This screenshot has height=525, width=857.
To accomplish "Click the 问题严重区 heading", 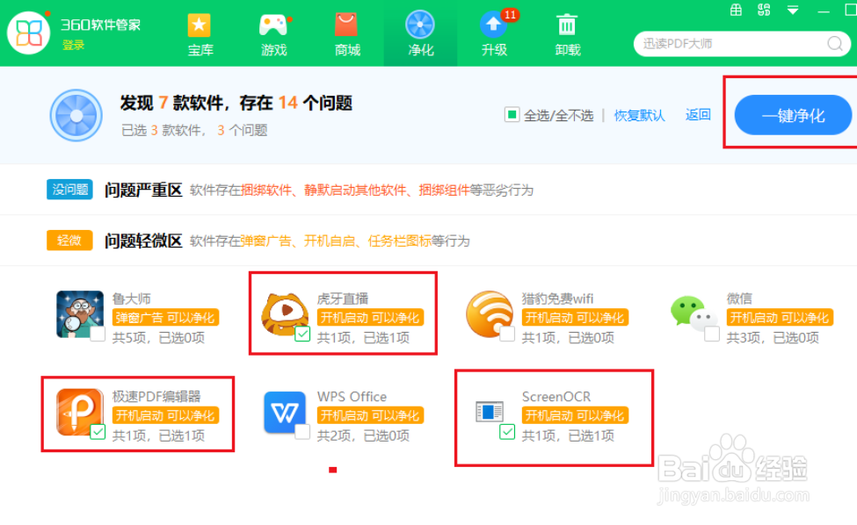I will [x=143, y=190].
